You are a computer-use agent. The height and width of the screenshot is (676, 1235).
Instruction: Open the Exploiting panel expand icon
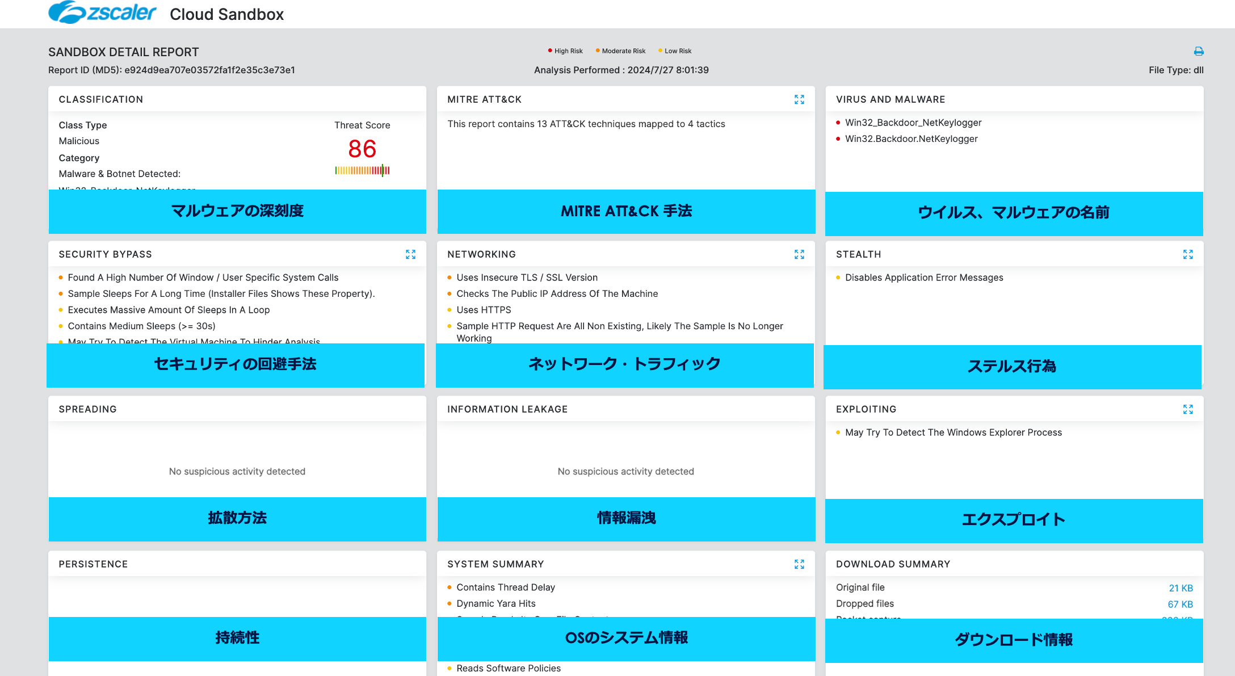coord(1189,409)
